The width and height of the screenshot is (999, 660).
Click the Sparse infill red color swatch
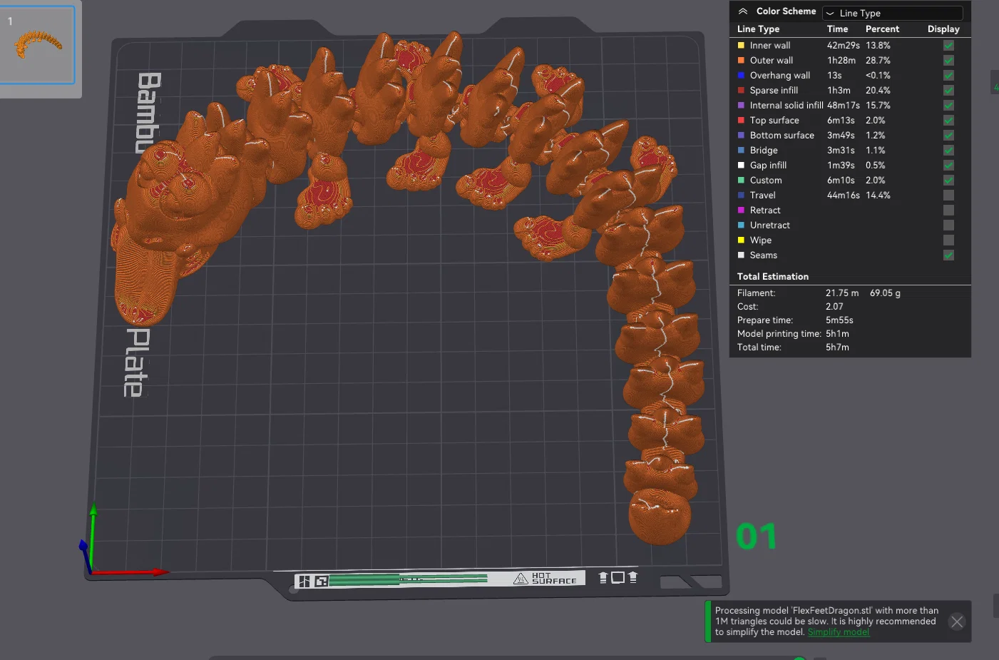(x=741, y=91)
